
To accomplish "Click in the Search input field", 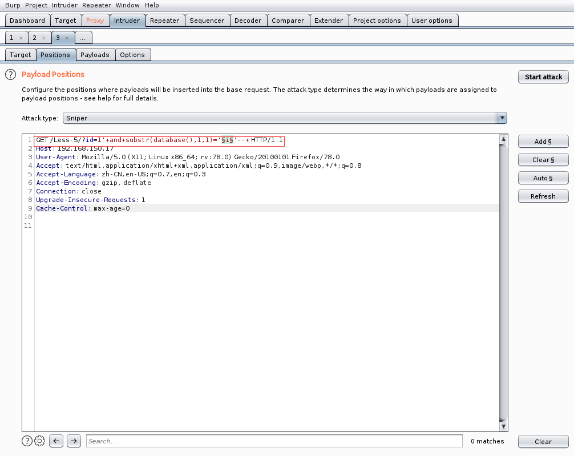I will click(274, 441).
